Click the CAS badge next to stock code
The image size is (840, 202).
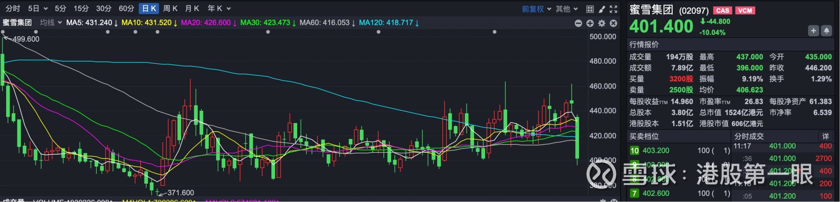(x=723, y=10)
